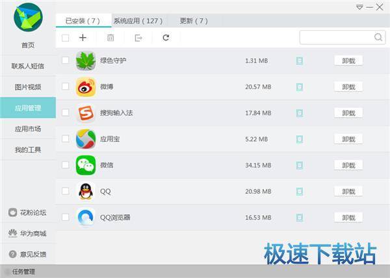Screen dimensions: 390x278
Task: Click storage location icon for 微信
Action: click(300, 165)
